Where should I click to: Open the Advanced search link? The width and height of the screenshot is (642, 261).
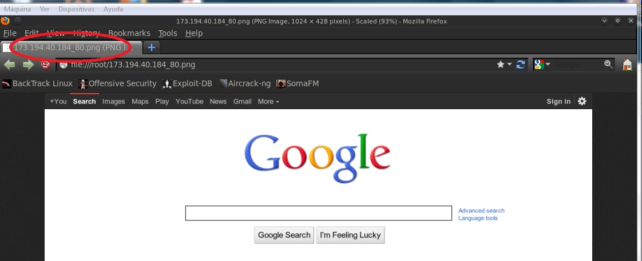(481, 211)
